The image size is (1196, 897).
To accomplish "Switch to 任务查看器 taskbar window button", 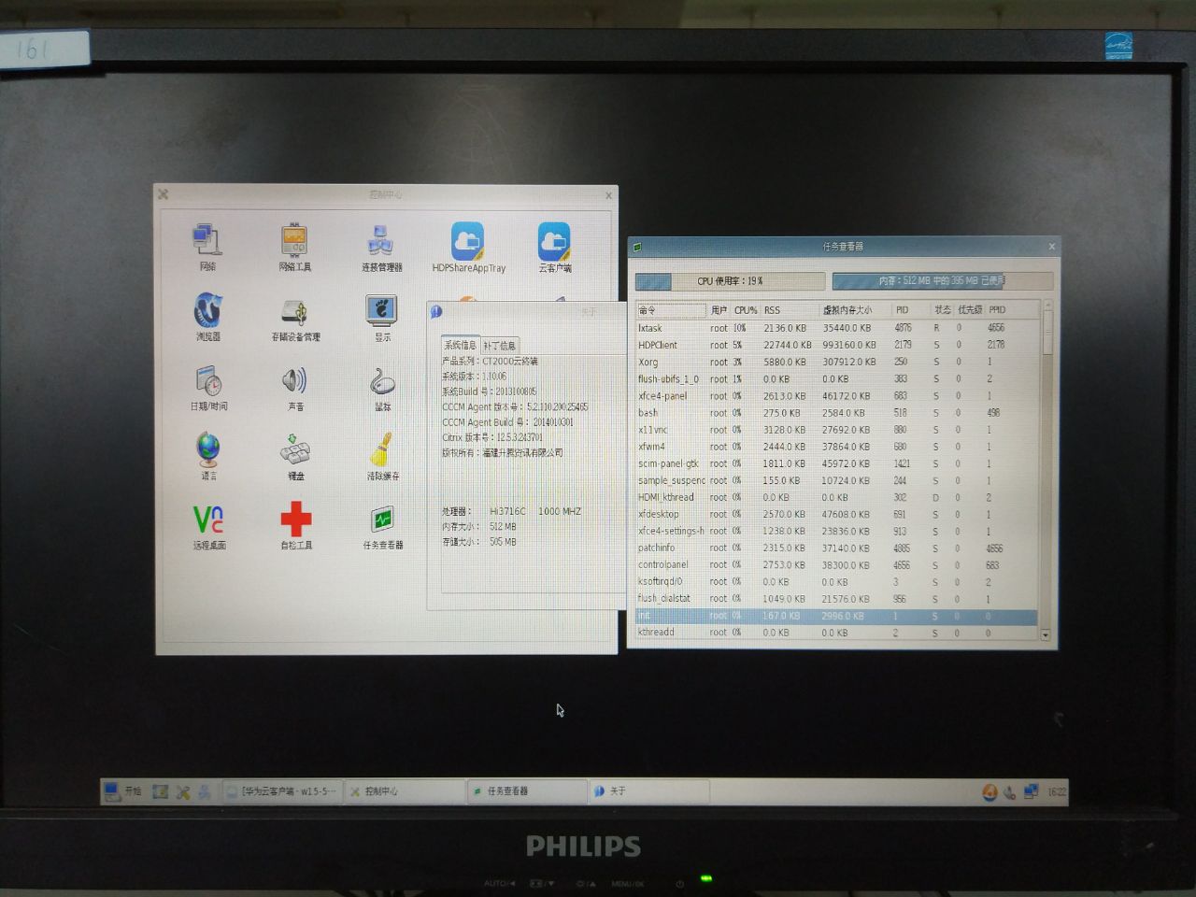I will click(525, 791).
